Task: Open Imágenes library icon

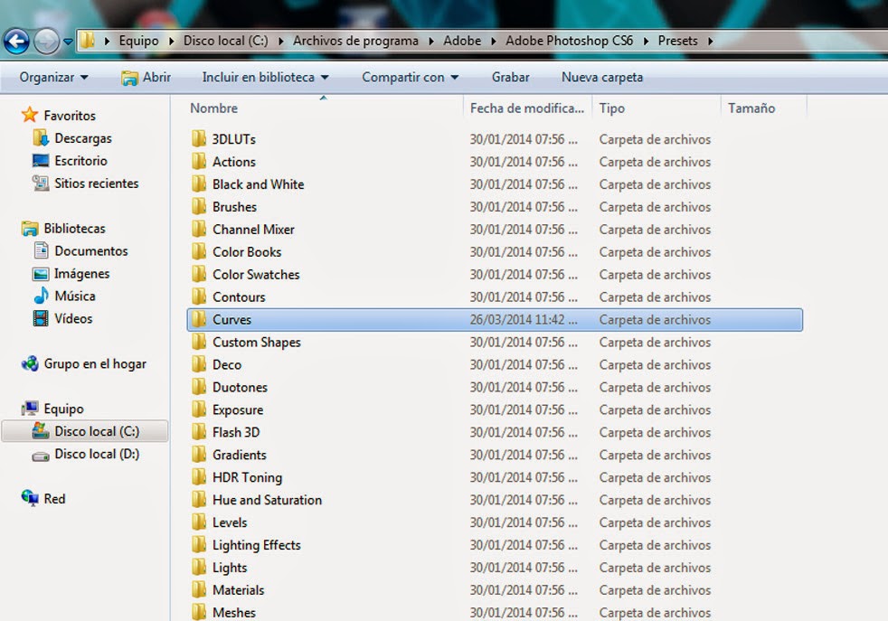Action: coord(41,274)
